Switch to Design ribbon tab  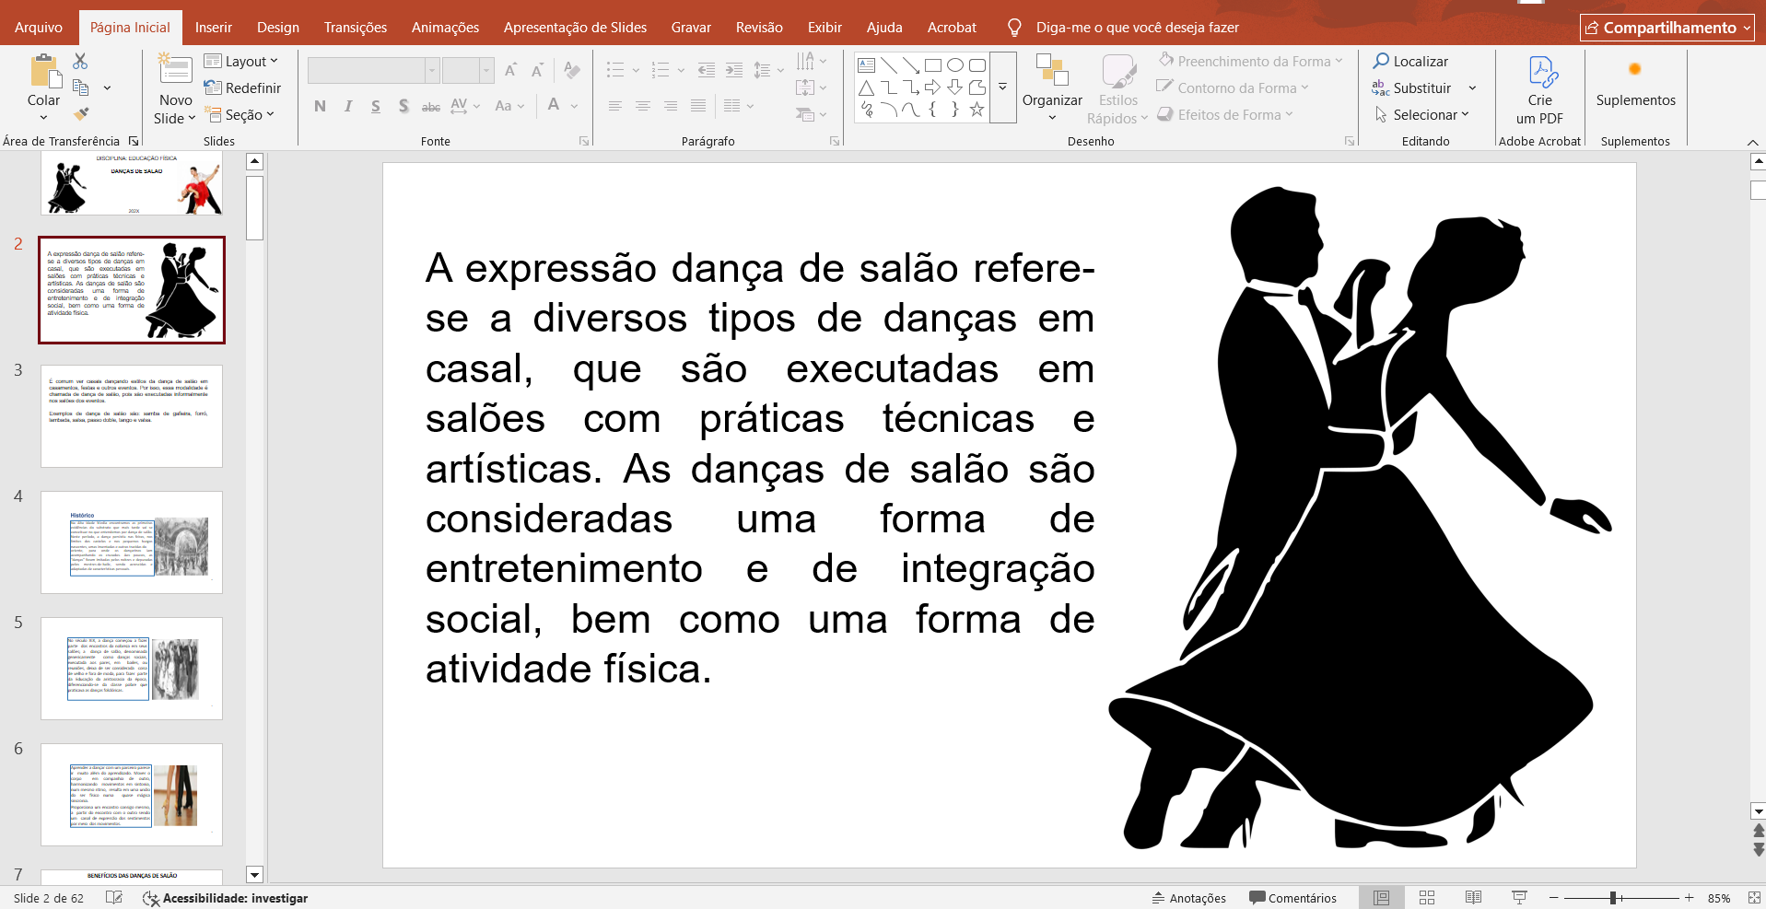(x=278, y=28)
